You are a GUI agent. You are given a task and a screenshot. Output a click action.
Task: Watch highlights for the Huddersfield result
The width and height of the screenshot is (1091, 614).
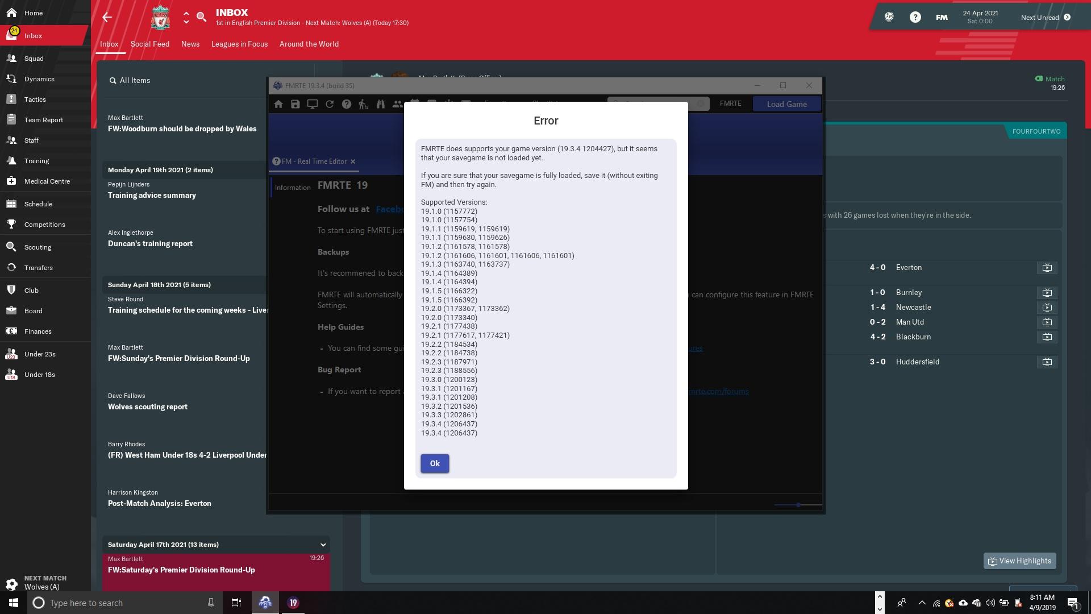tap(1047, 362)
